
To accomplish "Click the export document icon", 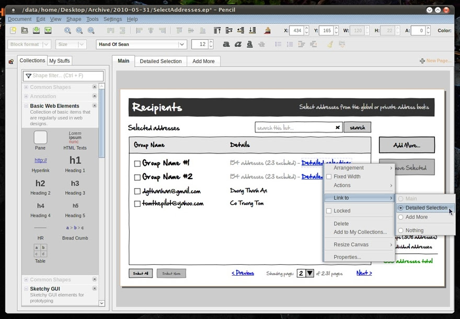I will point(47,30).
